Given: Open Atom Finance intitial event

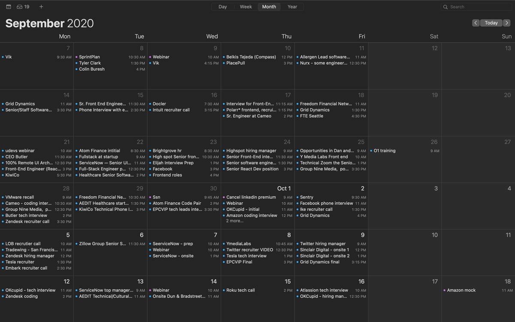Looking at the screenshot, I should point(110,151).
